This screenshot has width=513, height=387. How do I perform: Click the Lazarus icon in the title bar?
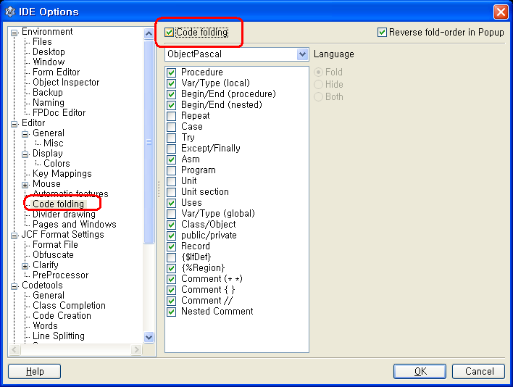(x=10, y=12)
